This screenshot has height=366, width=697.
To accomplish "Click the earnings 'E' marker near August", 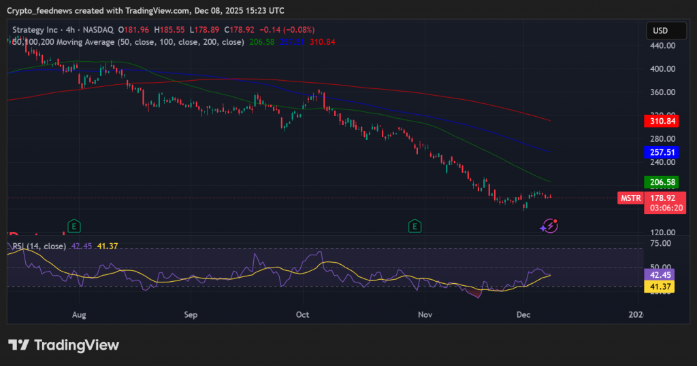I will (74, 225).
